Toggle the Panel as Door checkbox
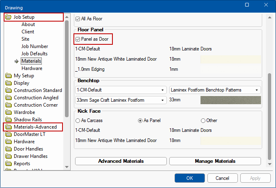 coord(78,39)
